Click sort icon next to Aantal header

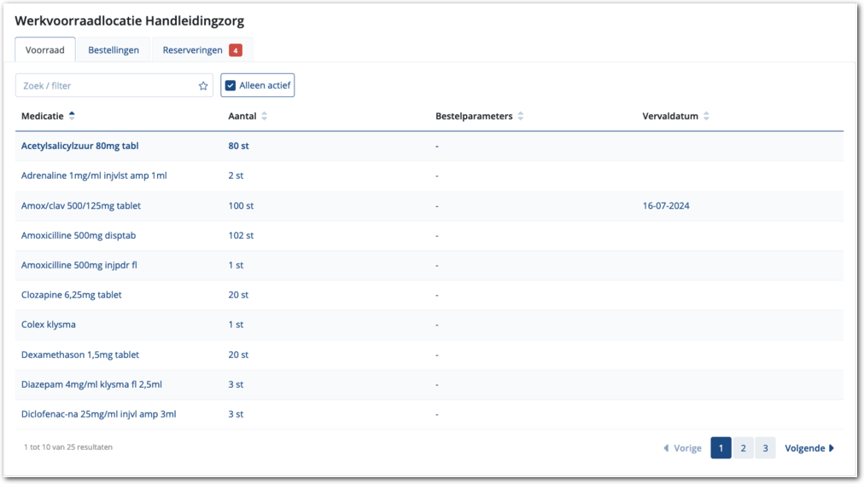coord(264,116)
